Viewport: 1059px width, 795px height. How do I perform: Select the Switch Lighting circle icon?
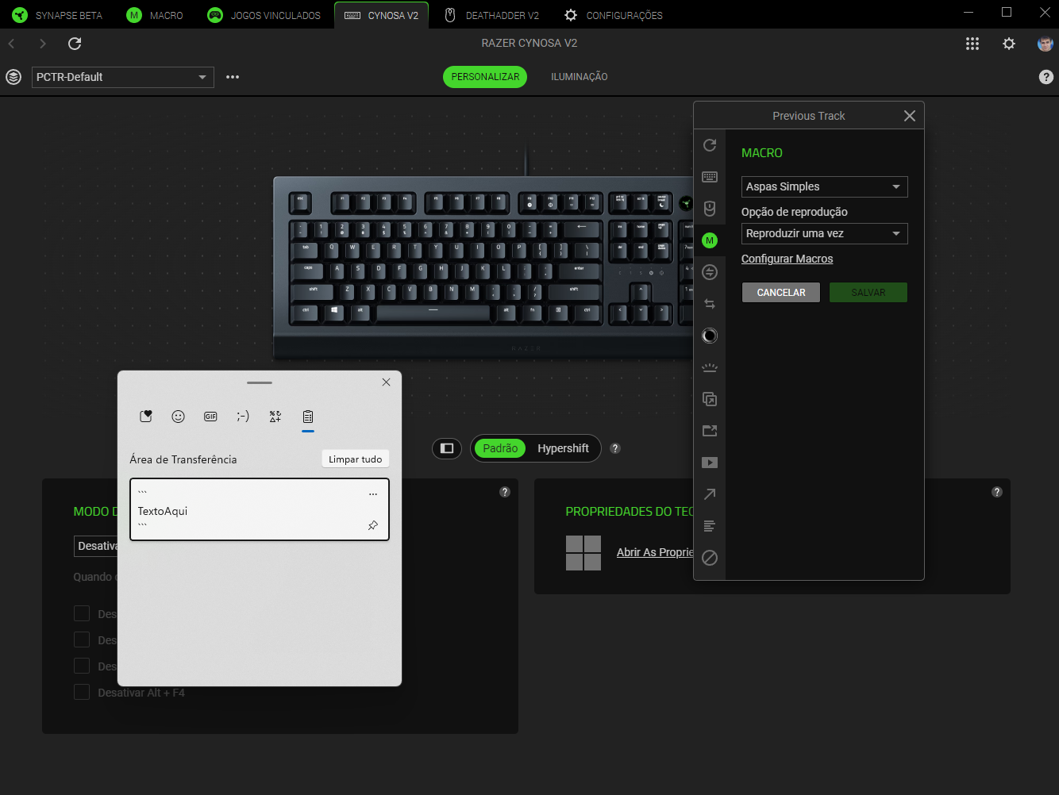710,336
